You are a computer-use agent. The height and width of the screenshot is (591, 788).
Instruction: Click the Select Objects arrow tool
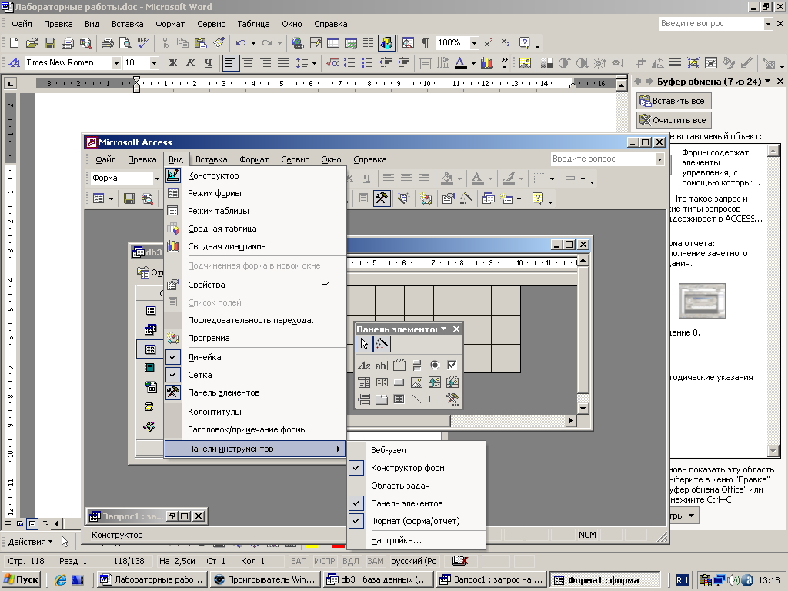coord(364,344)
